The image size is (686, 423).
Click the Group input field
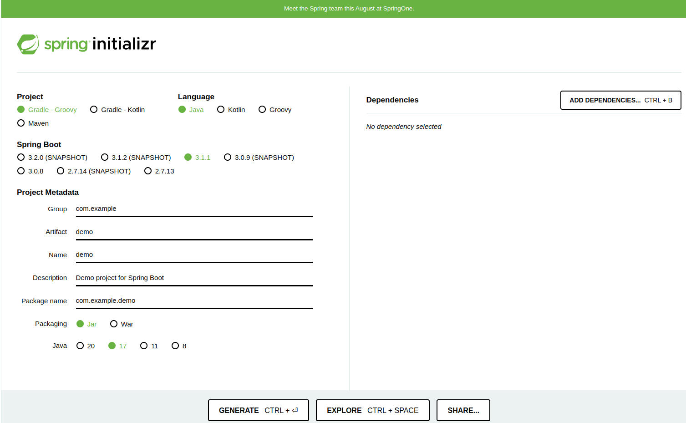click(194, 209)
